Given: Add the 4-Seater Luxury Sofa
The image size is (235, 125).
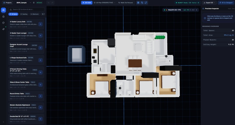Looking at the screenshot, I should coord(40,24).
